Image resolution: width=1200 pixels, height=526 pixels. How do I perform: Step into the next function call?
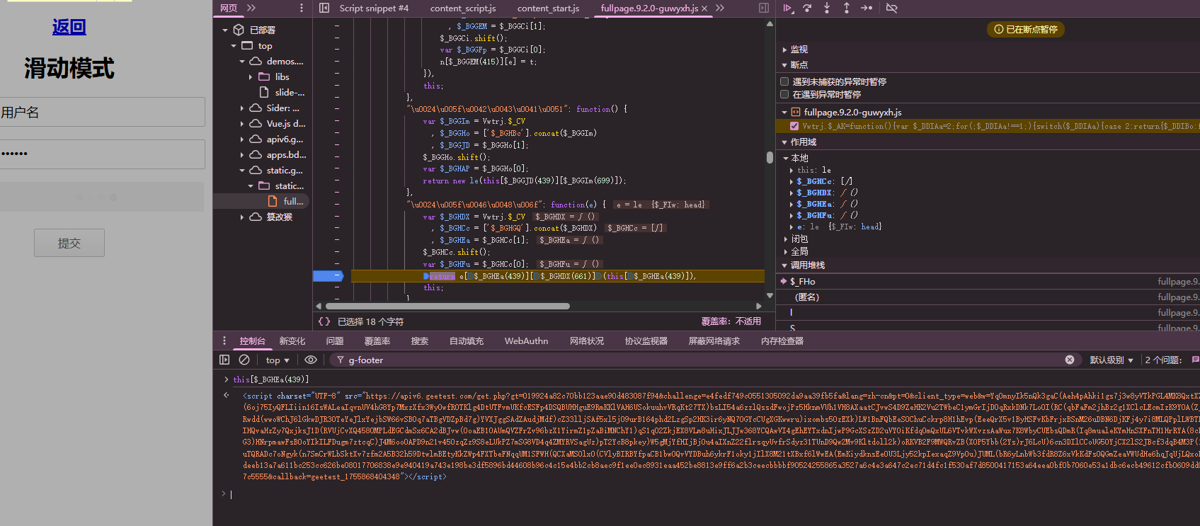827,8
